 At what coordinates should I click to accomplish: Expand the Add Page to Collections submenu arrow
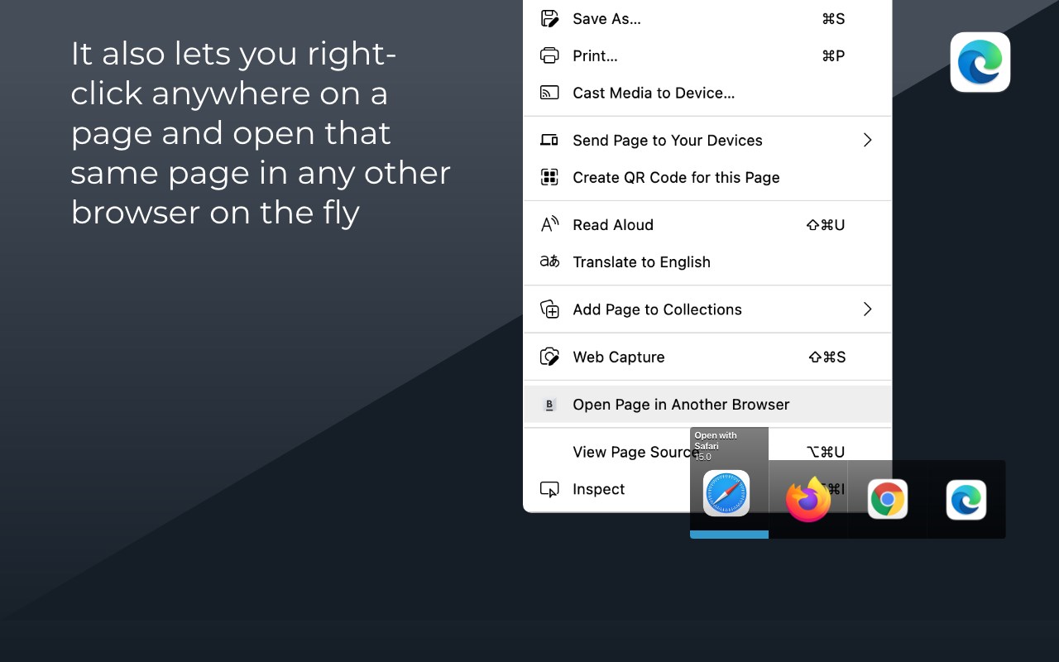(868, 309)
